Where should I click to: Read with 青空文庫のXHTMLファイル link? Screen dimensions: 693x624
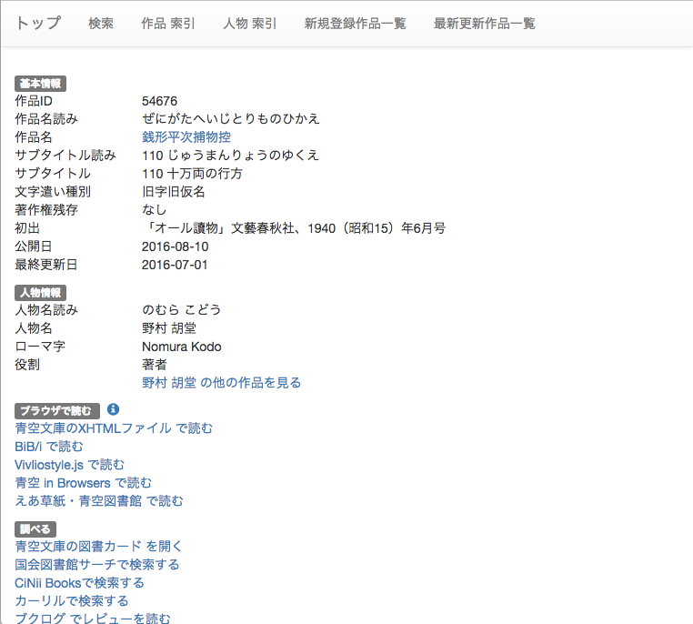click(114, 428)
